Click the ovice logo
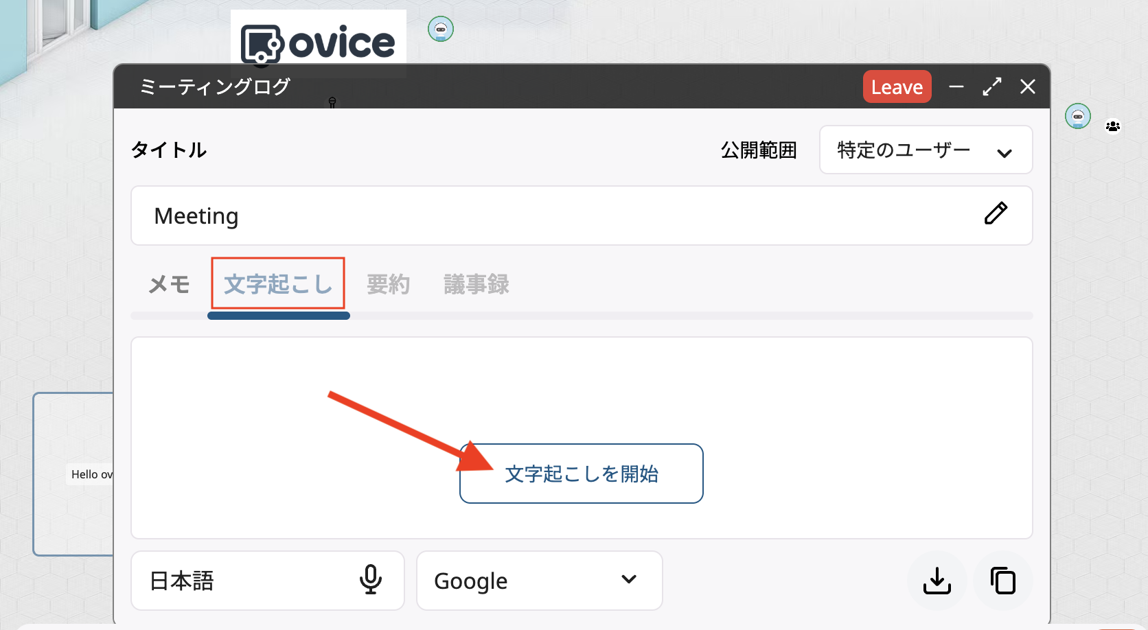Screen dimensions: 1148x630 318,43
